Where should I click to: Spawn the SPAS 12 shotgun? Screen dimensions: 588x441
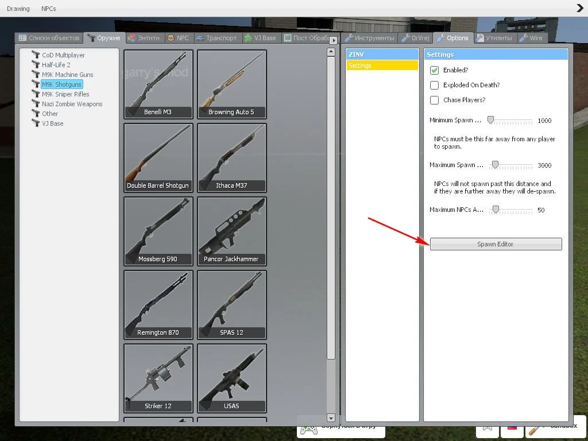coord(232,305)
